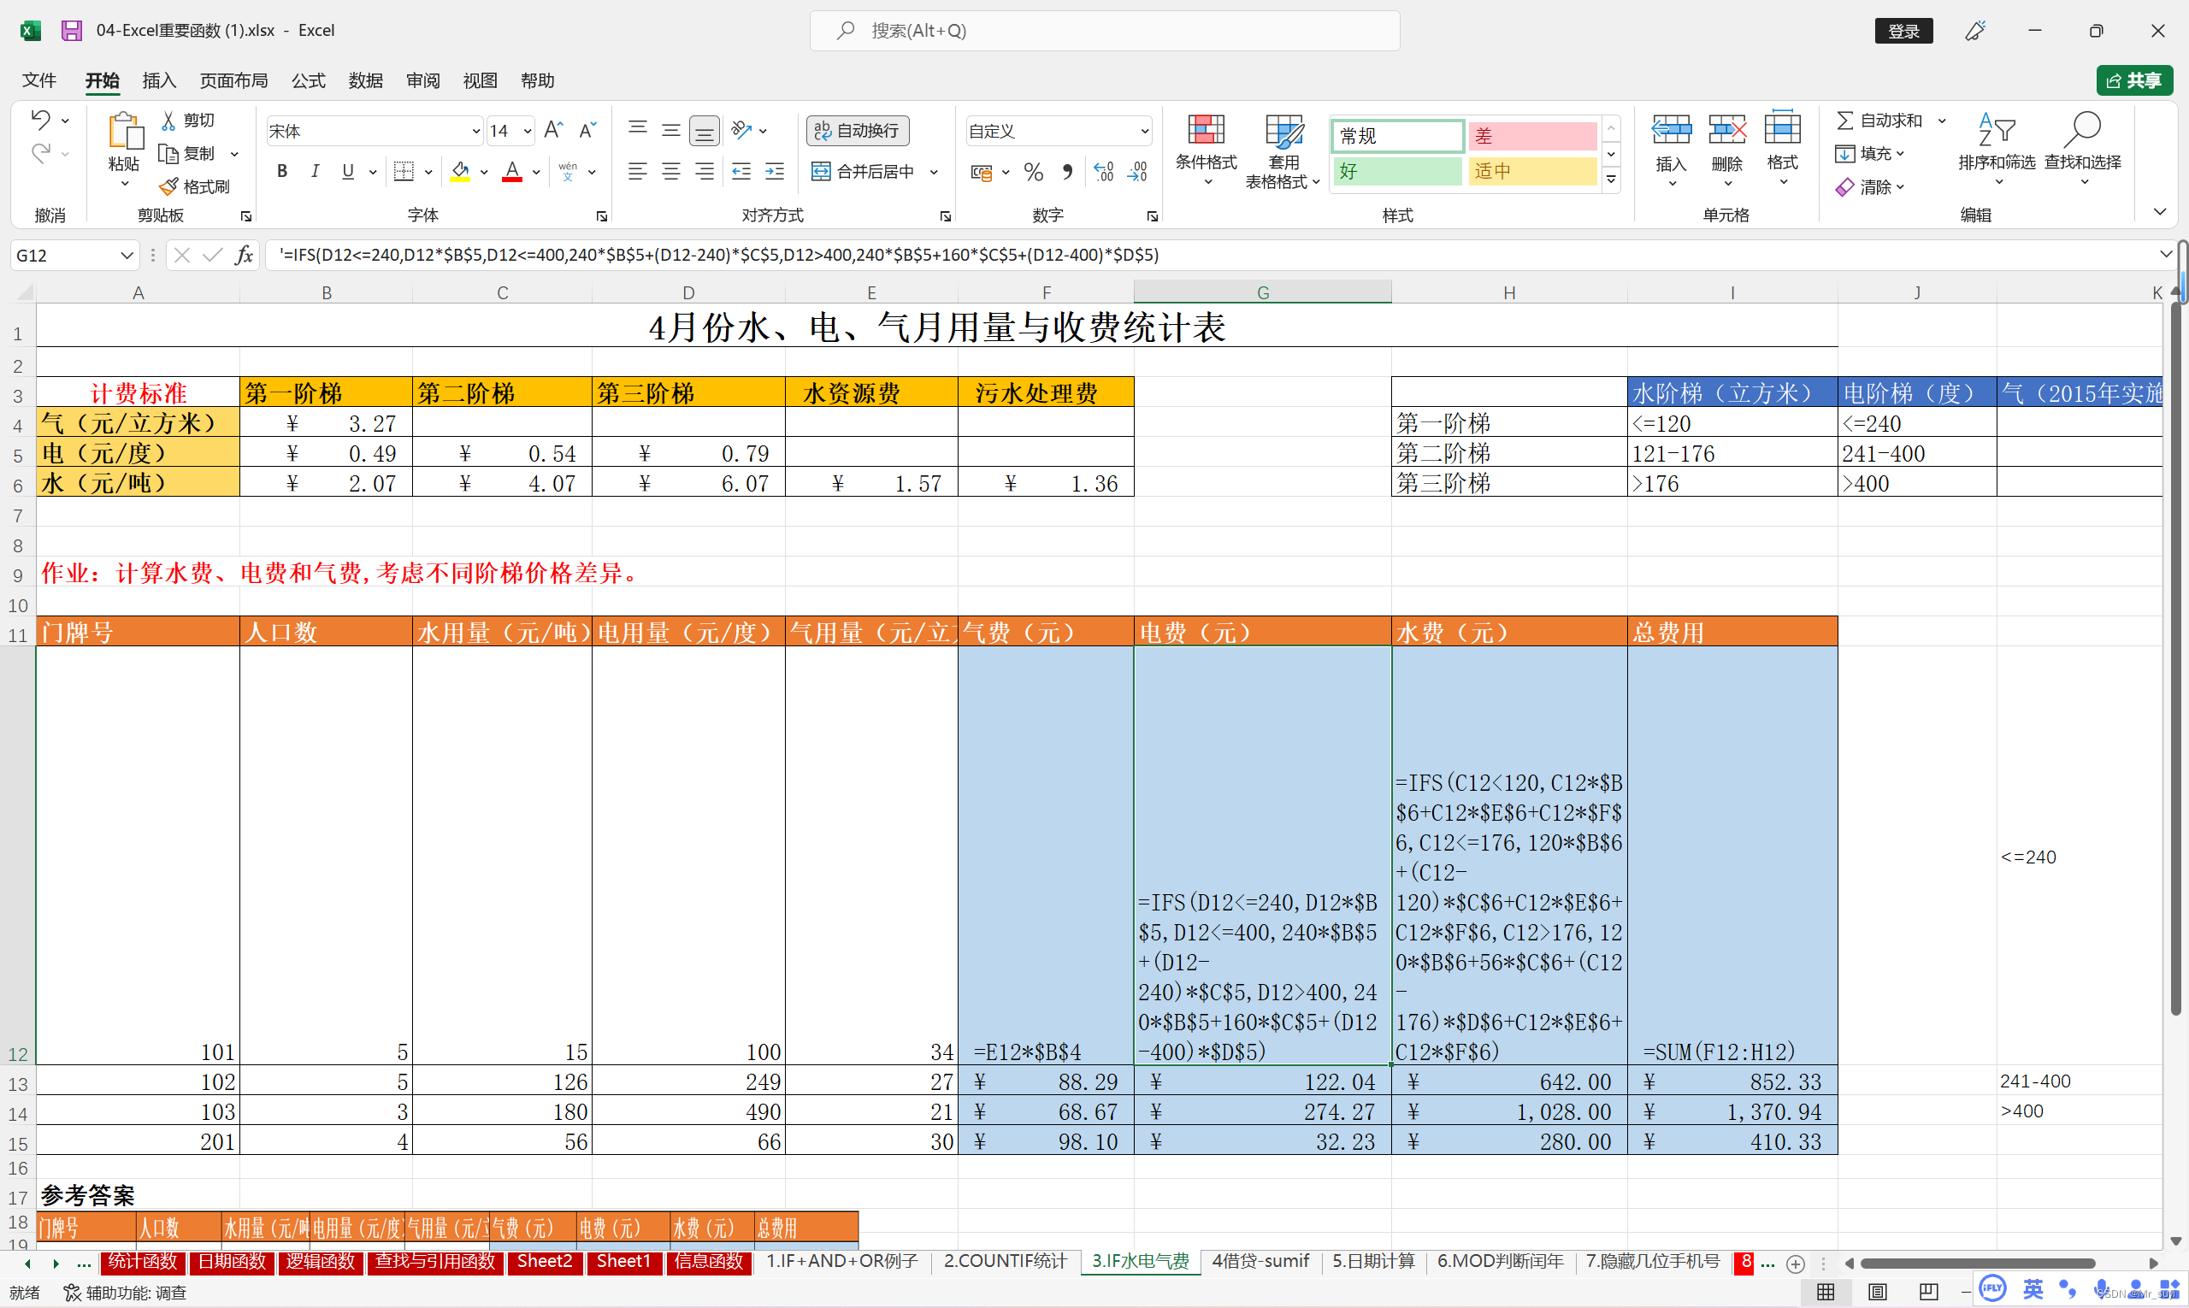Viewport: 2189px width, 1308px height.
Task: Click 辅助功能: 调查 in status bar
Action: (125, 1292)
